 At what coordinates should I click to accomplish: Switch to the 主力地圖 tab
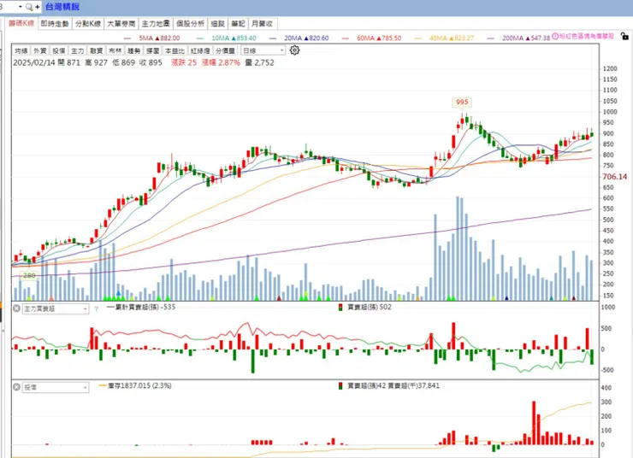pos(156,24)
